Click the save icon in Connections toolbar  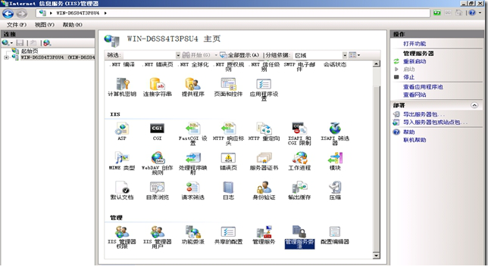(20, 43)
